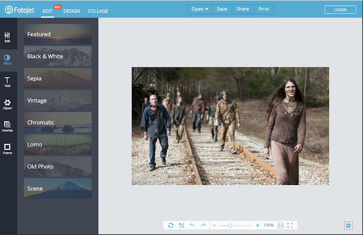Click the LOGIN button
363x235 pixels.
340,10
